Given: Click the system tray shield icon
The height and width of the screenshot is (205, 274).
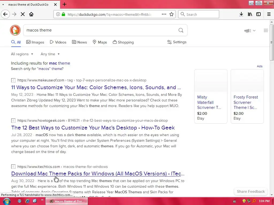Looking at the screenshot, I should 244,201.
